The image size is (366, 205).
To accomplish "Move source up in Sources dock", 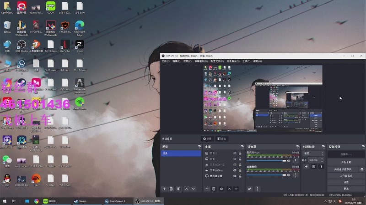I will click(x=229, y=189).
